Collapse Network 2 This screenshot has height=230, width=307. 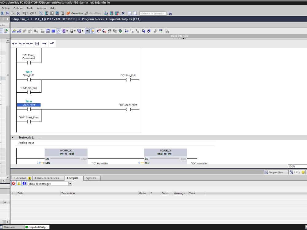[x=13, y=137]
